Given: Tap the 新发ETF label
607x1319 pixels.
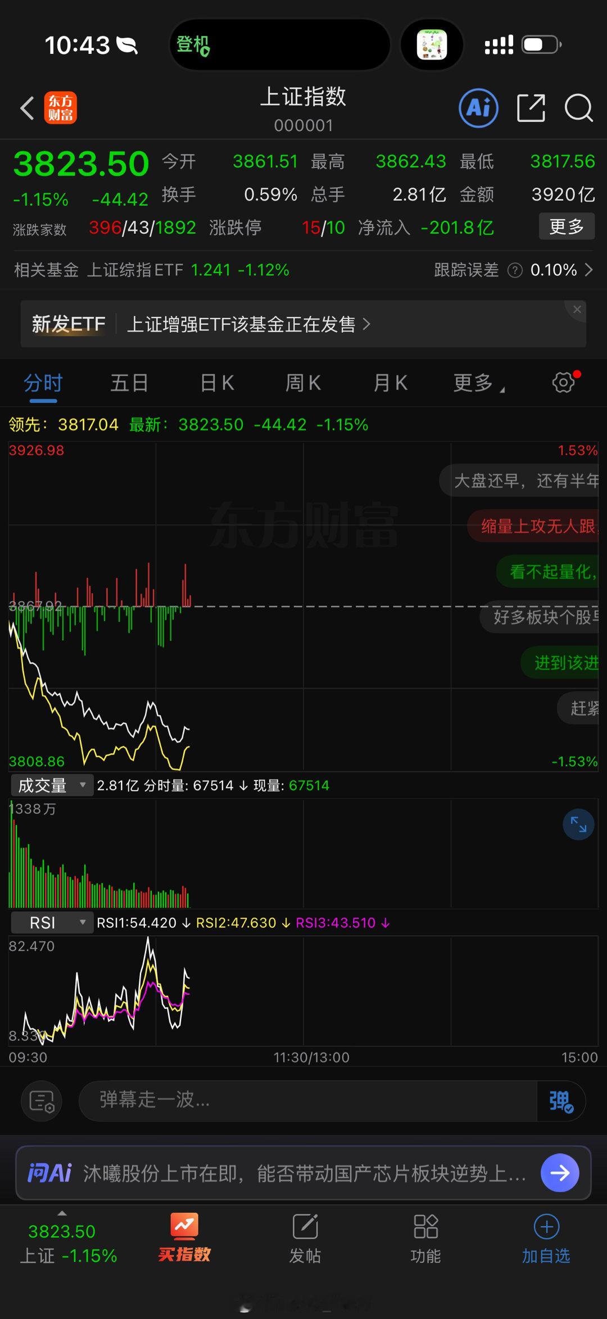Looking at the screenshot, I should tap(69, 324).
